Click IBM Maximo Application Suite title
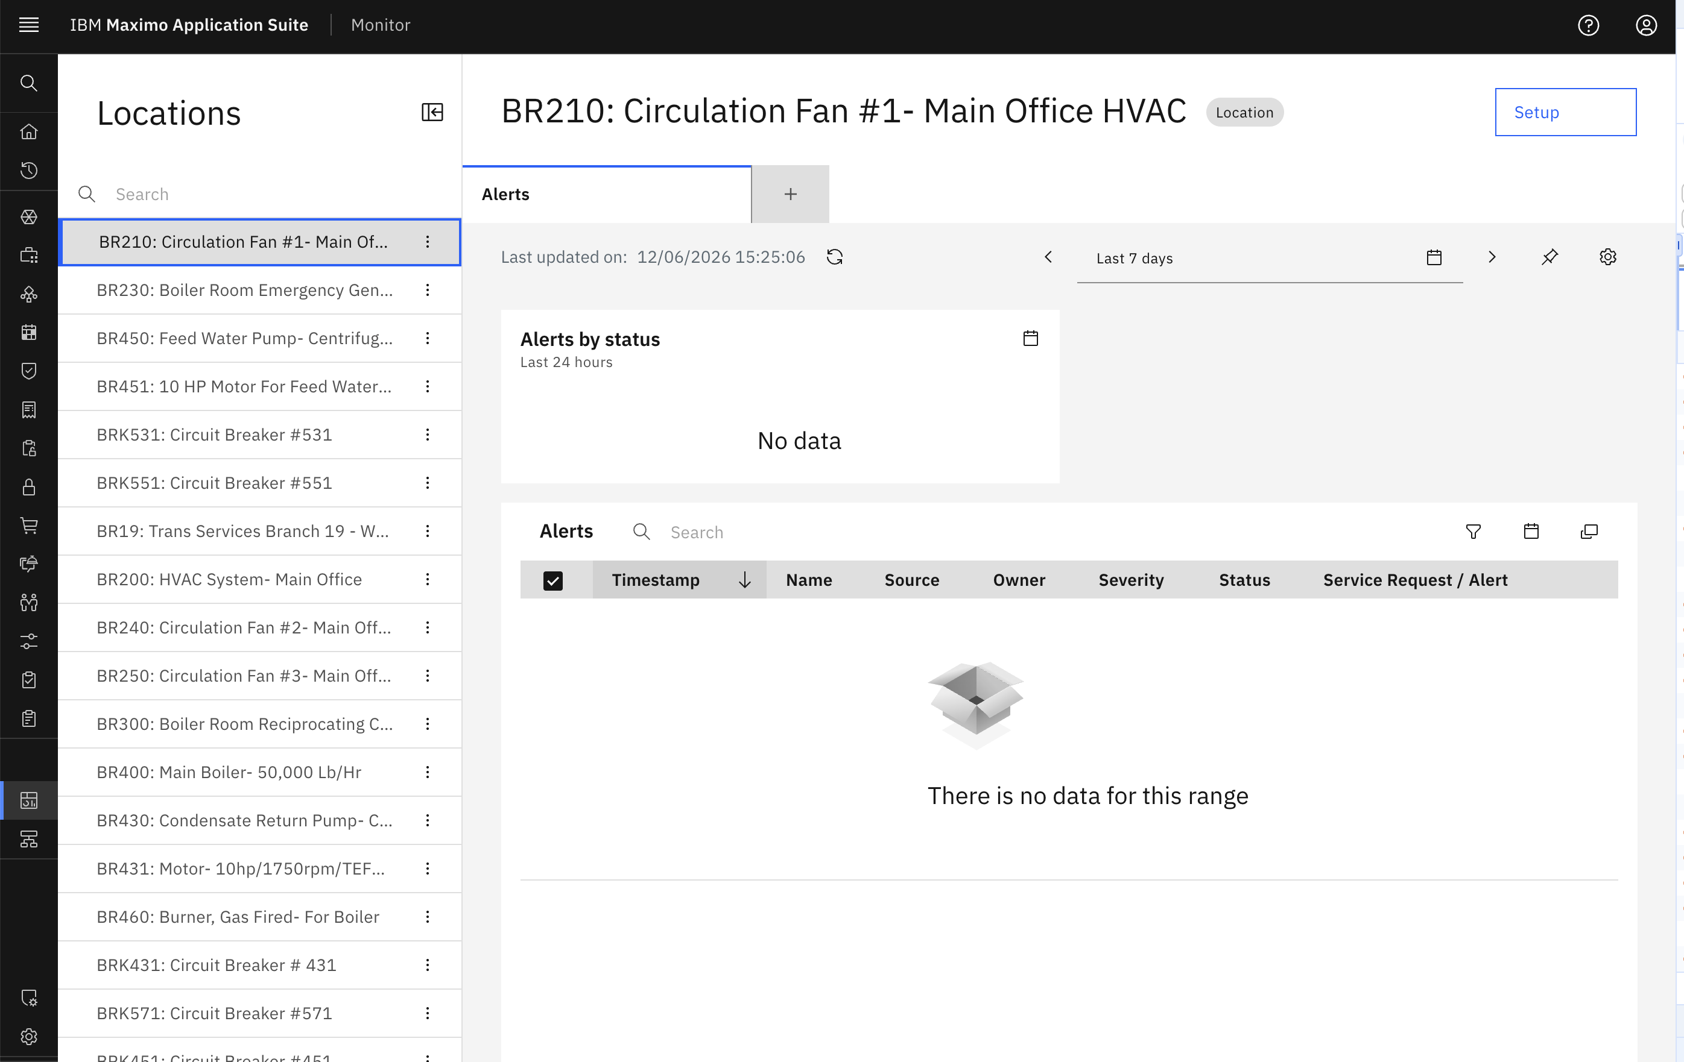This screenshot has width=1684, height=1062. (189, 25)
